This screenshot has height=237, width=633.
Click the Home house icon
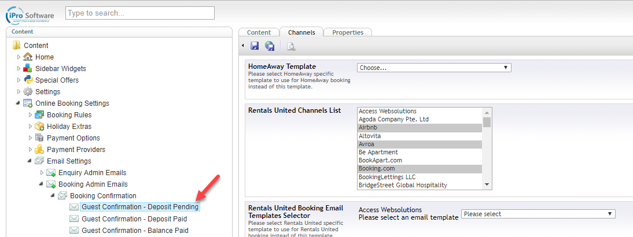click(28, 57)
